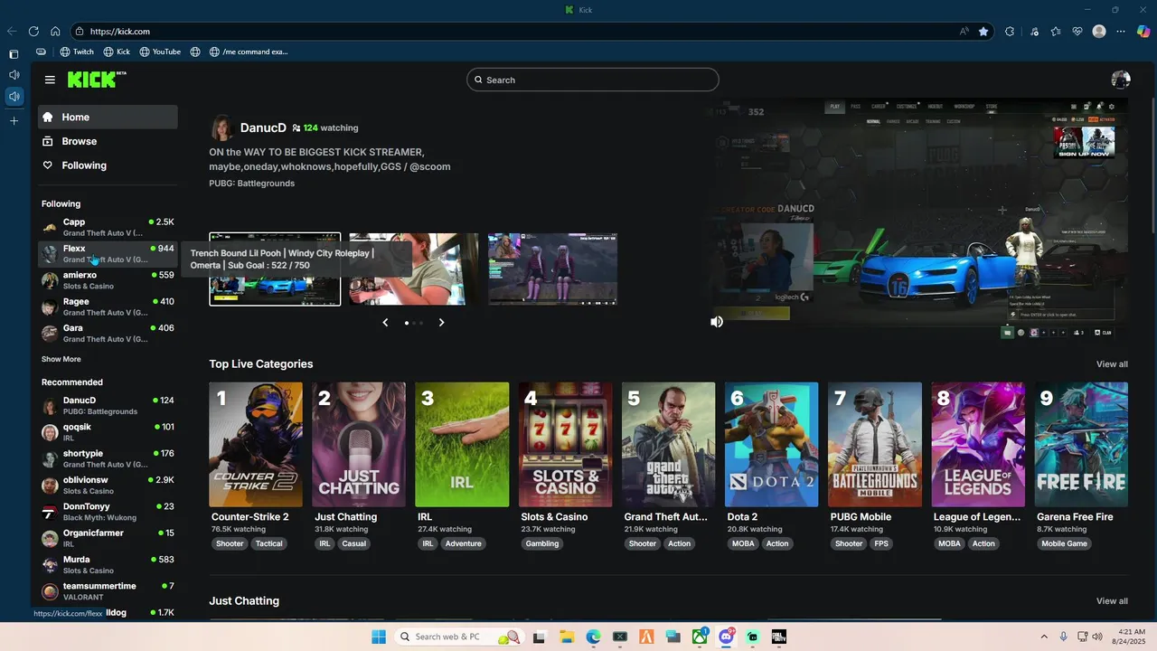Open Discord from taskbar

point(726,637)
